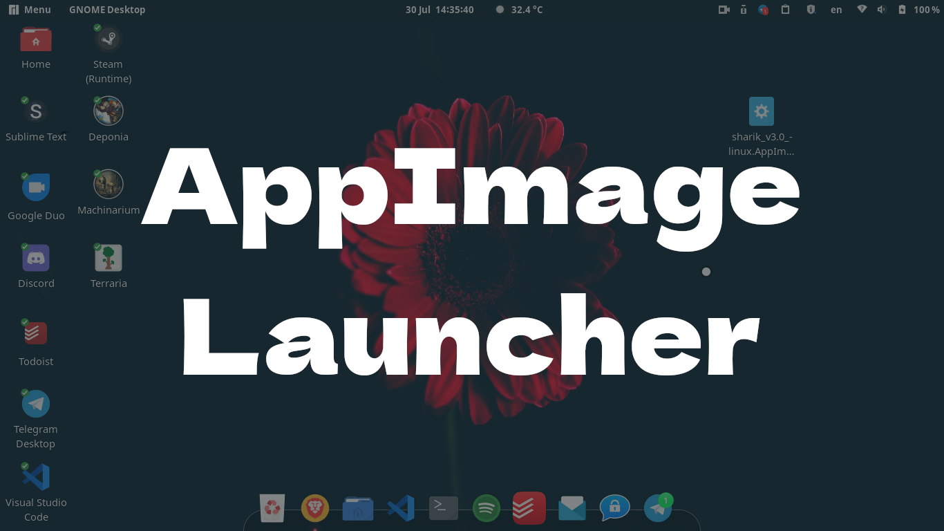Select the Machinarium desktop icon
Image resolution: width=944 pixels, height=531 pixels.
[x=108, y=185]
